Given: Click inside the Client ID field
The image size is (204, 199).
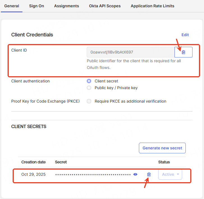Looking at the screenshot, I should click(130, 52).
